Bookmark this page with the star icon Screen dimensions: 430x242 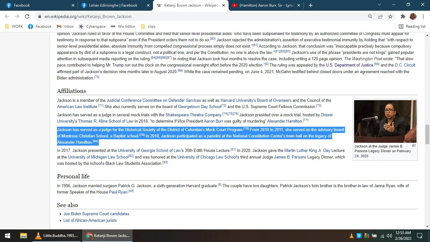coord(390,16)
